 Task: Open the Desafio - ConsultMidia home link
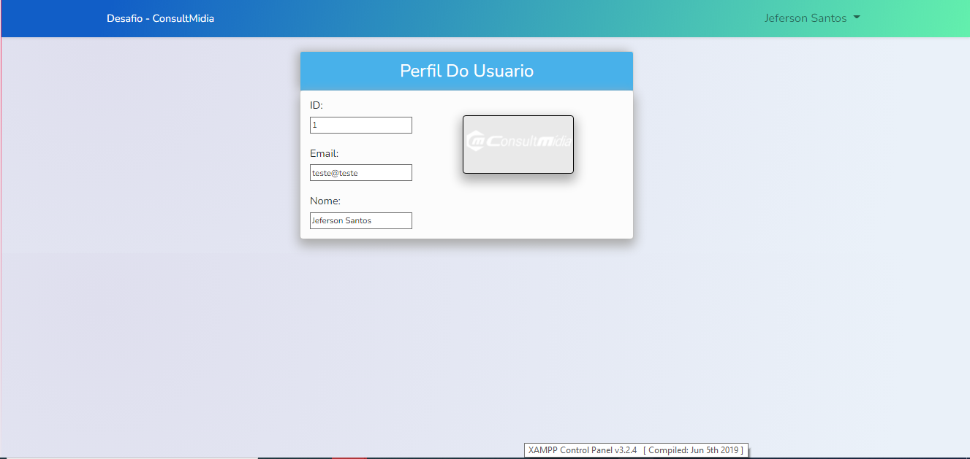coord(160,18)
